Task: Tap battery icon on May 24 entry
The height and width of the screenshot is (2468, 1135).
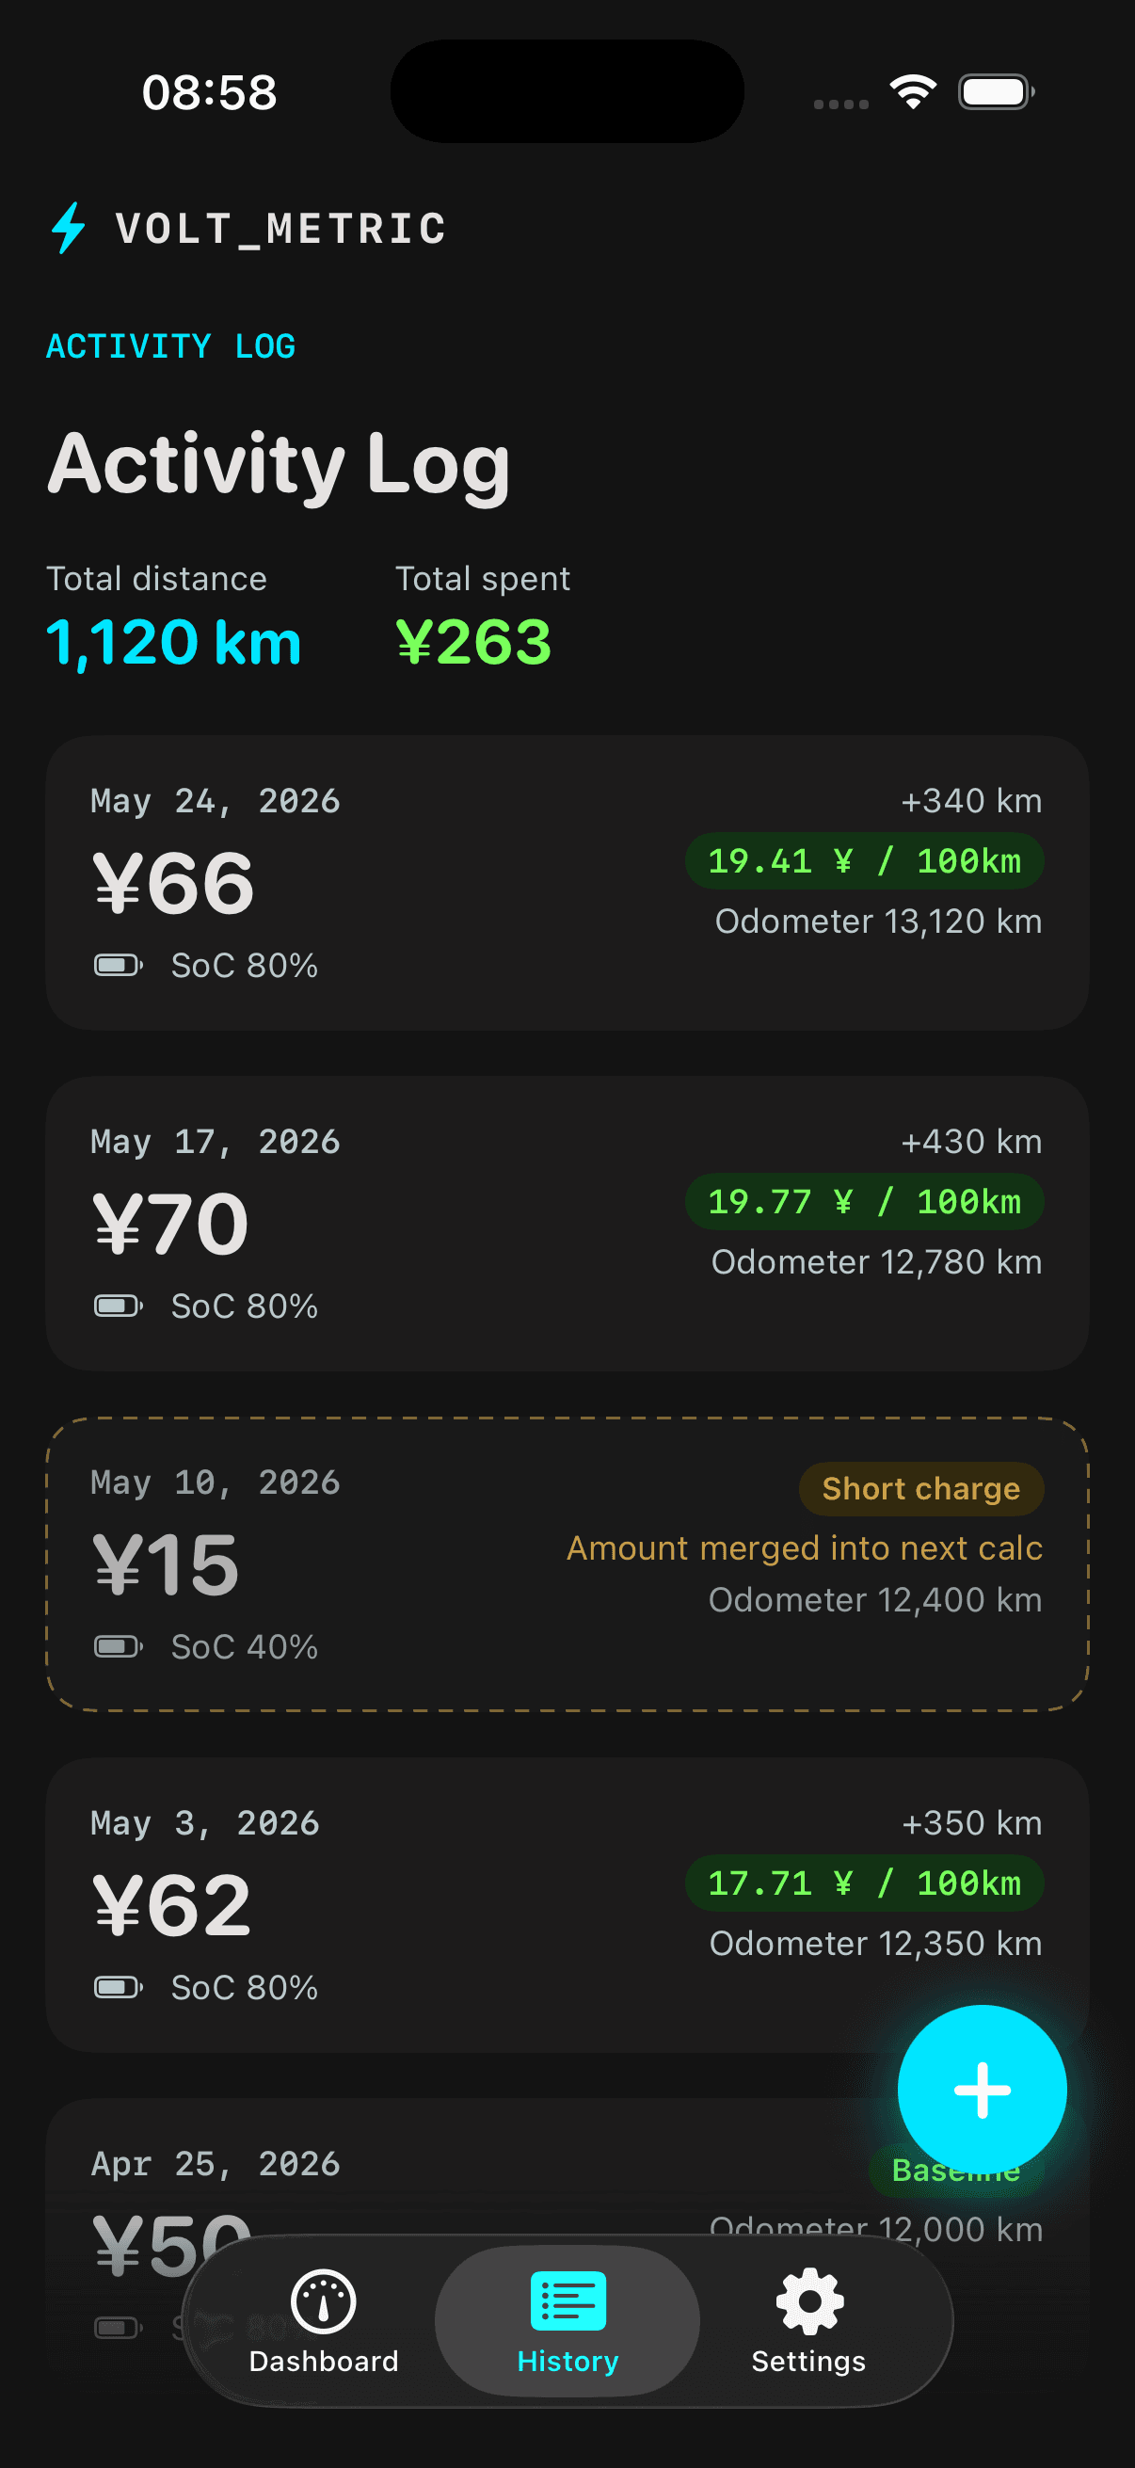Action: (x=118, y=965)
